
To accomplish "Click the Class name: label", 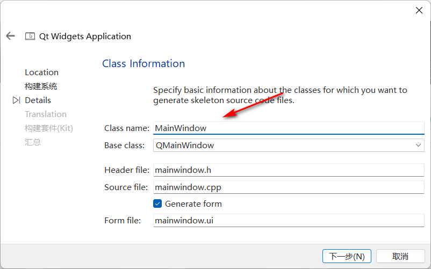I will click(x=127, y=128).
